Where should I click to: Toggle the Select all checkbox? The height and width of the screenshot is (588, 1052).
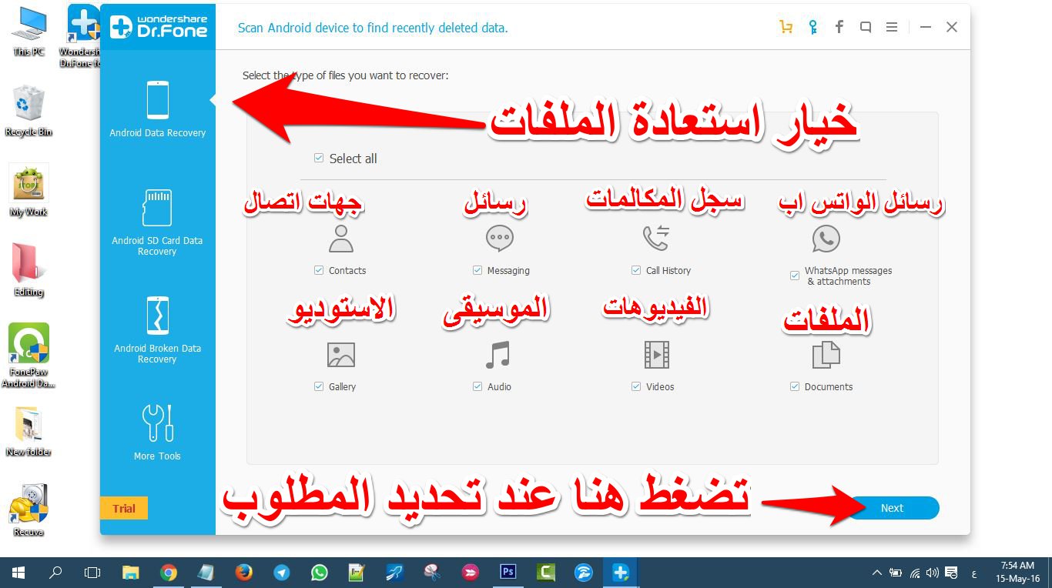(319, 158)
